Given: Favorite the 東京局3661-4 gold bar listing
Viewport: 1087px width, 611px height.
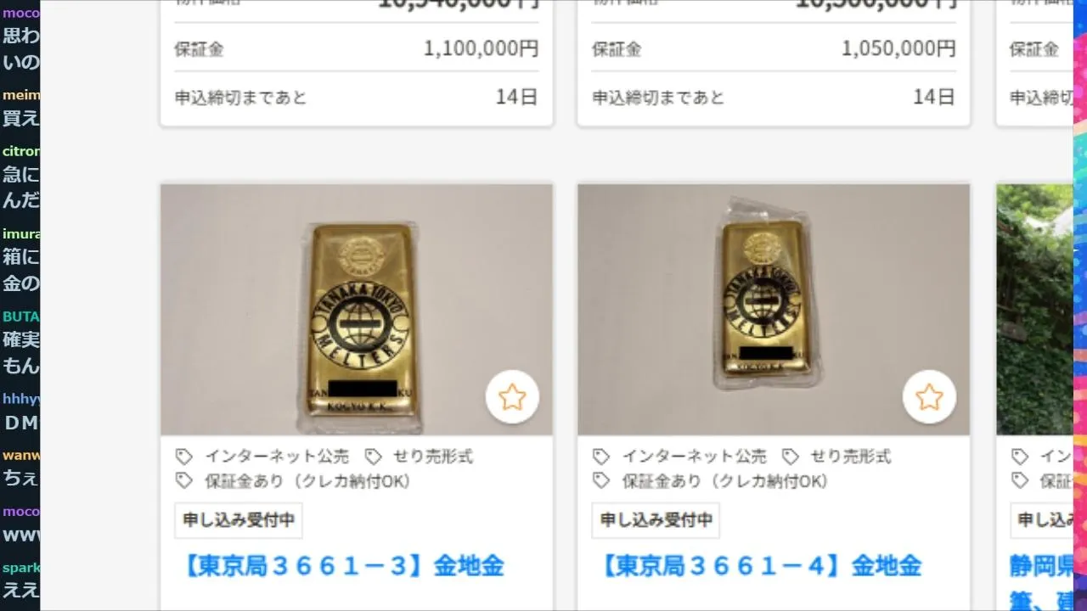Looking at the screenshot, I should click(x=929, y=396).
